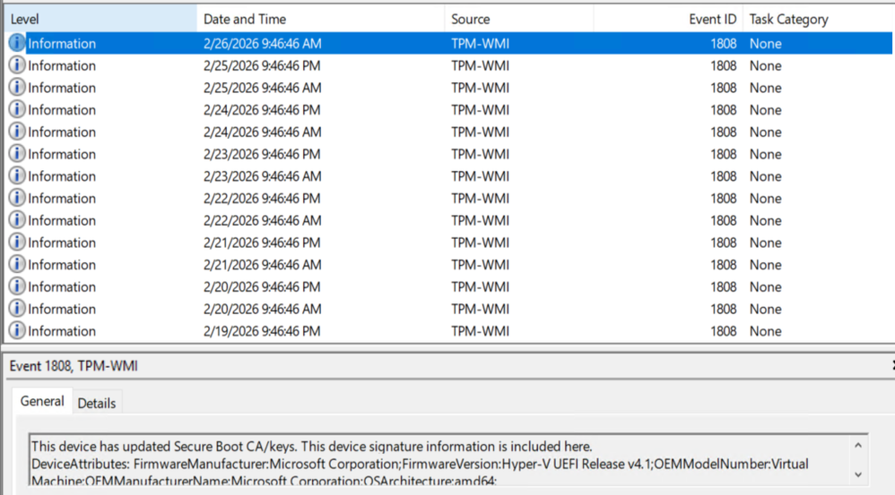Switch to the Details tab
This screenshot has height=495, width=895.
[97, 403]
